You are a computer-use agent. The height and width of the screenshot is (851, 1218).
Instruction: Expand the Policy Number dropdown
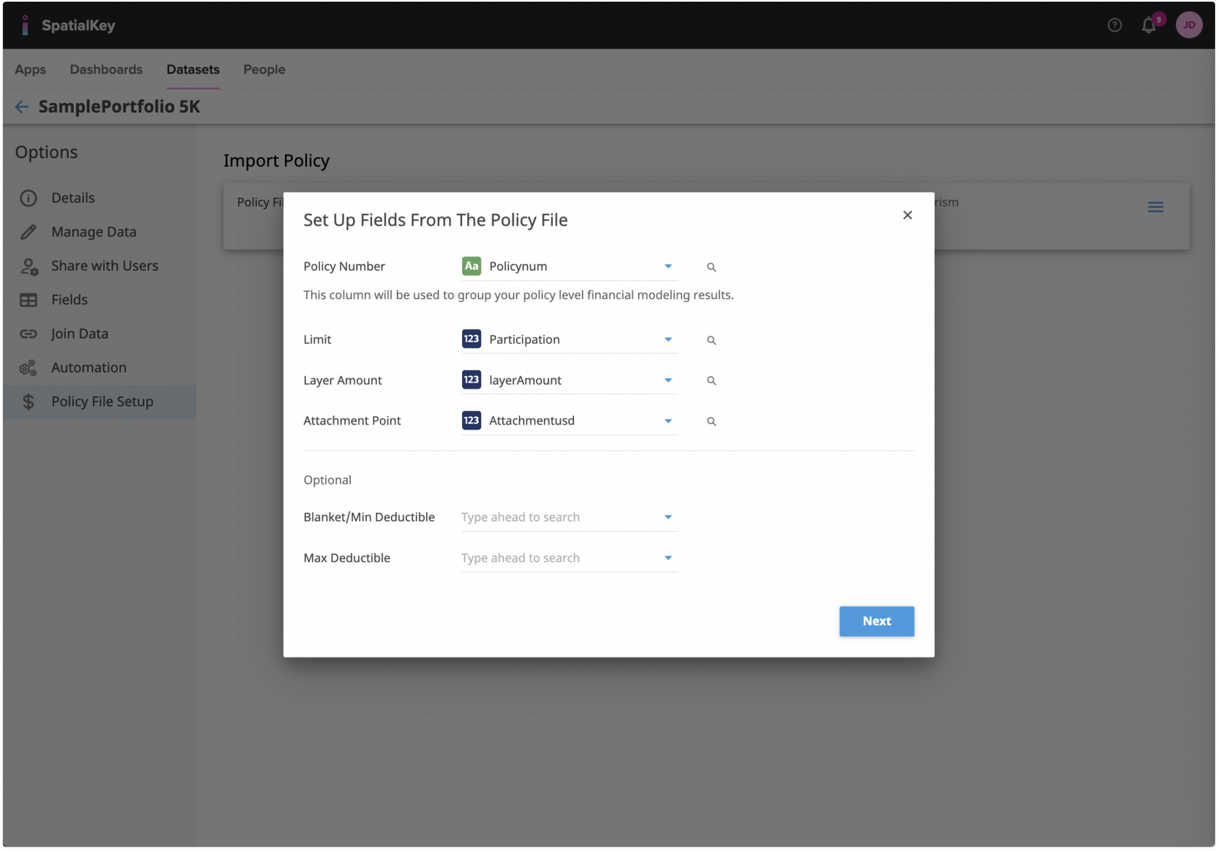point(668,266)
